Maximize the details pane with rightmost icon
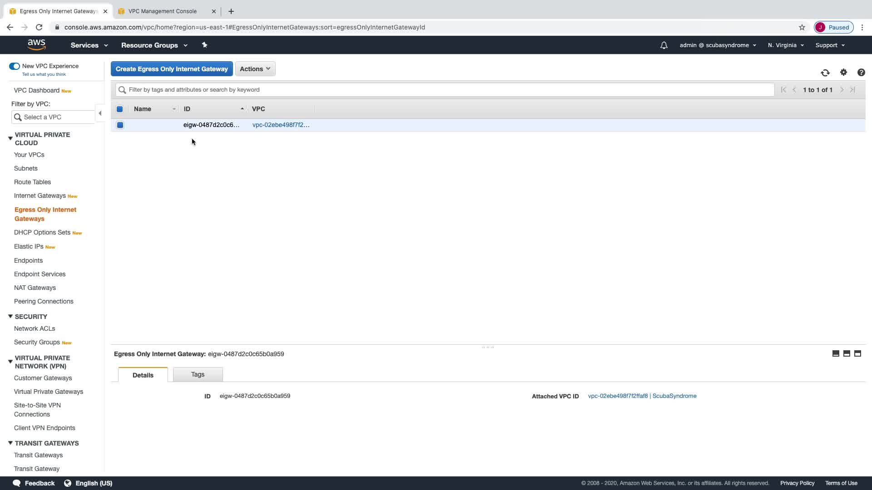 [x=857, y=353]
